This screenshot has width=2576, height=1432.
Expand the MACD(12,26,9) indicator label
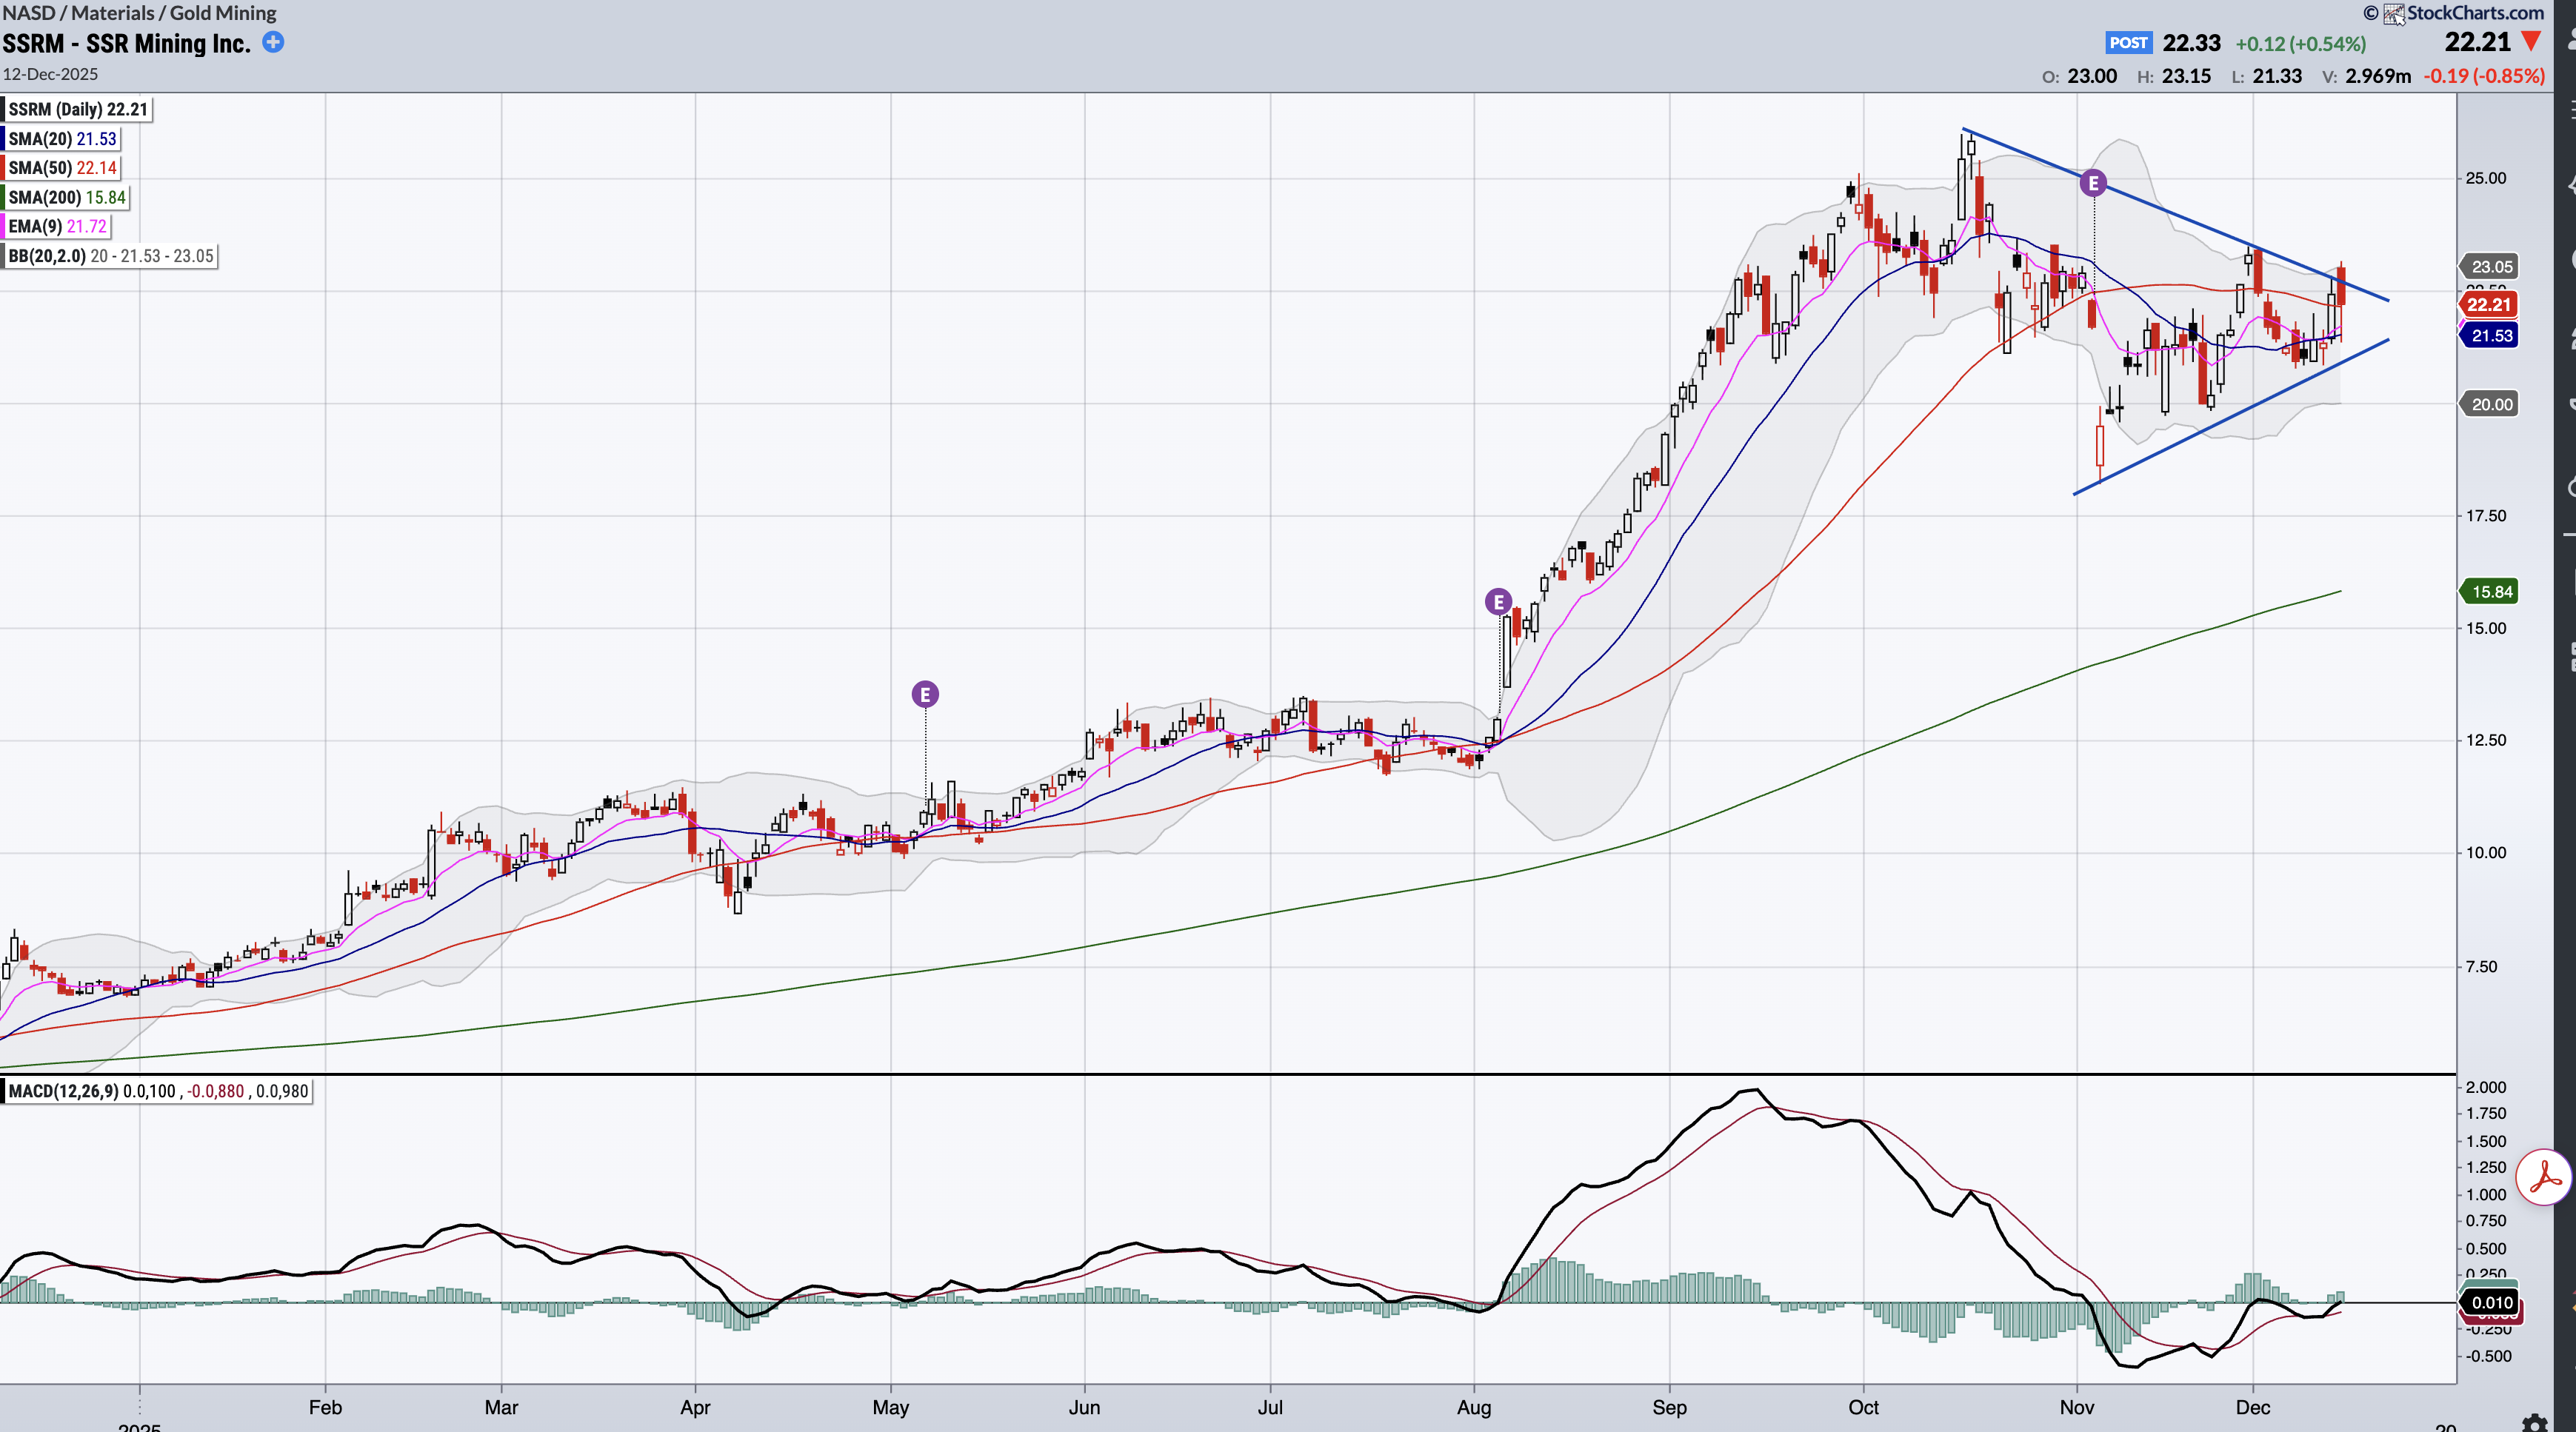click(x=158, y=1091)
